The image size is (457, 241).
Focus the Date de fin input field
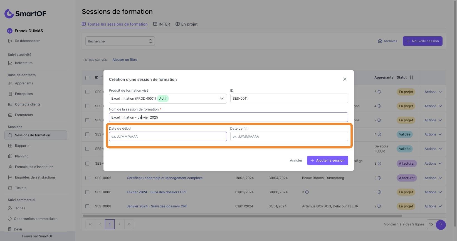coord(289,136)
